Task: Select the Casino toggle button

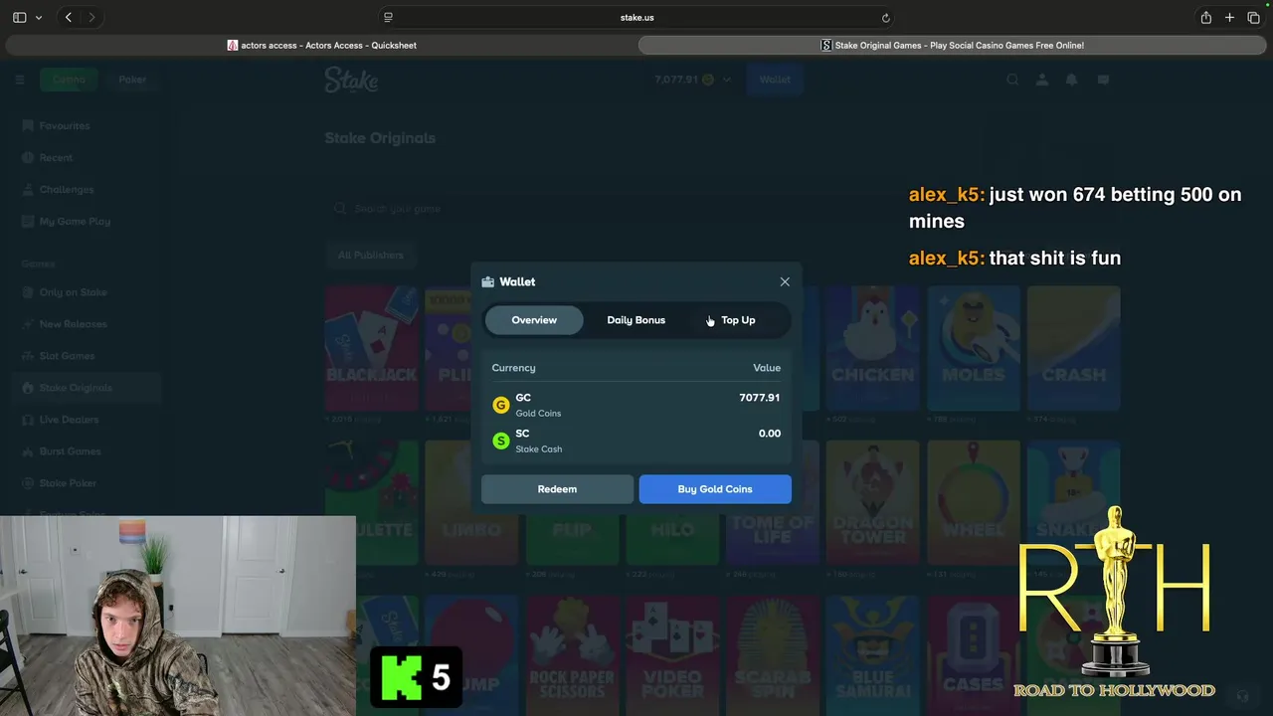Action: coord(69,80)
